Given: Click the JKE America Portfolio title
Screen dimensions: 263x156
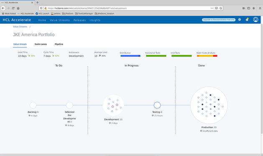Looking at the screenshot, I should point(34,35).
